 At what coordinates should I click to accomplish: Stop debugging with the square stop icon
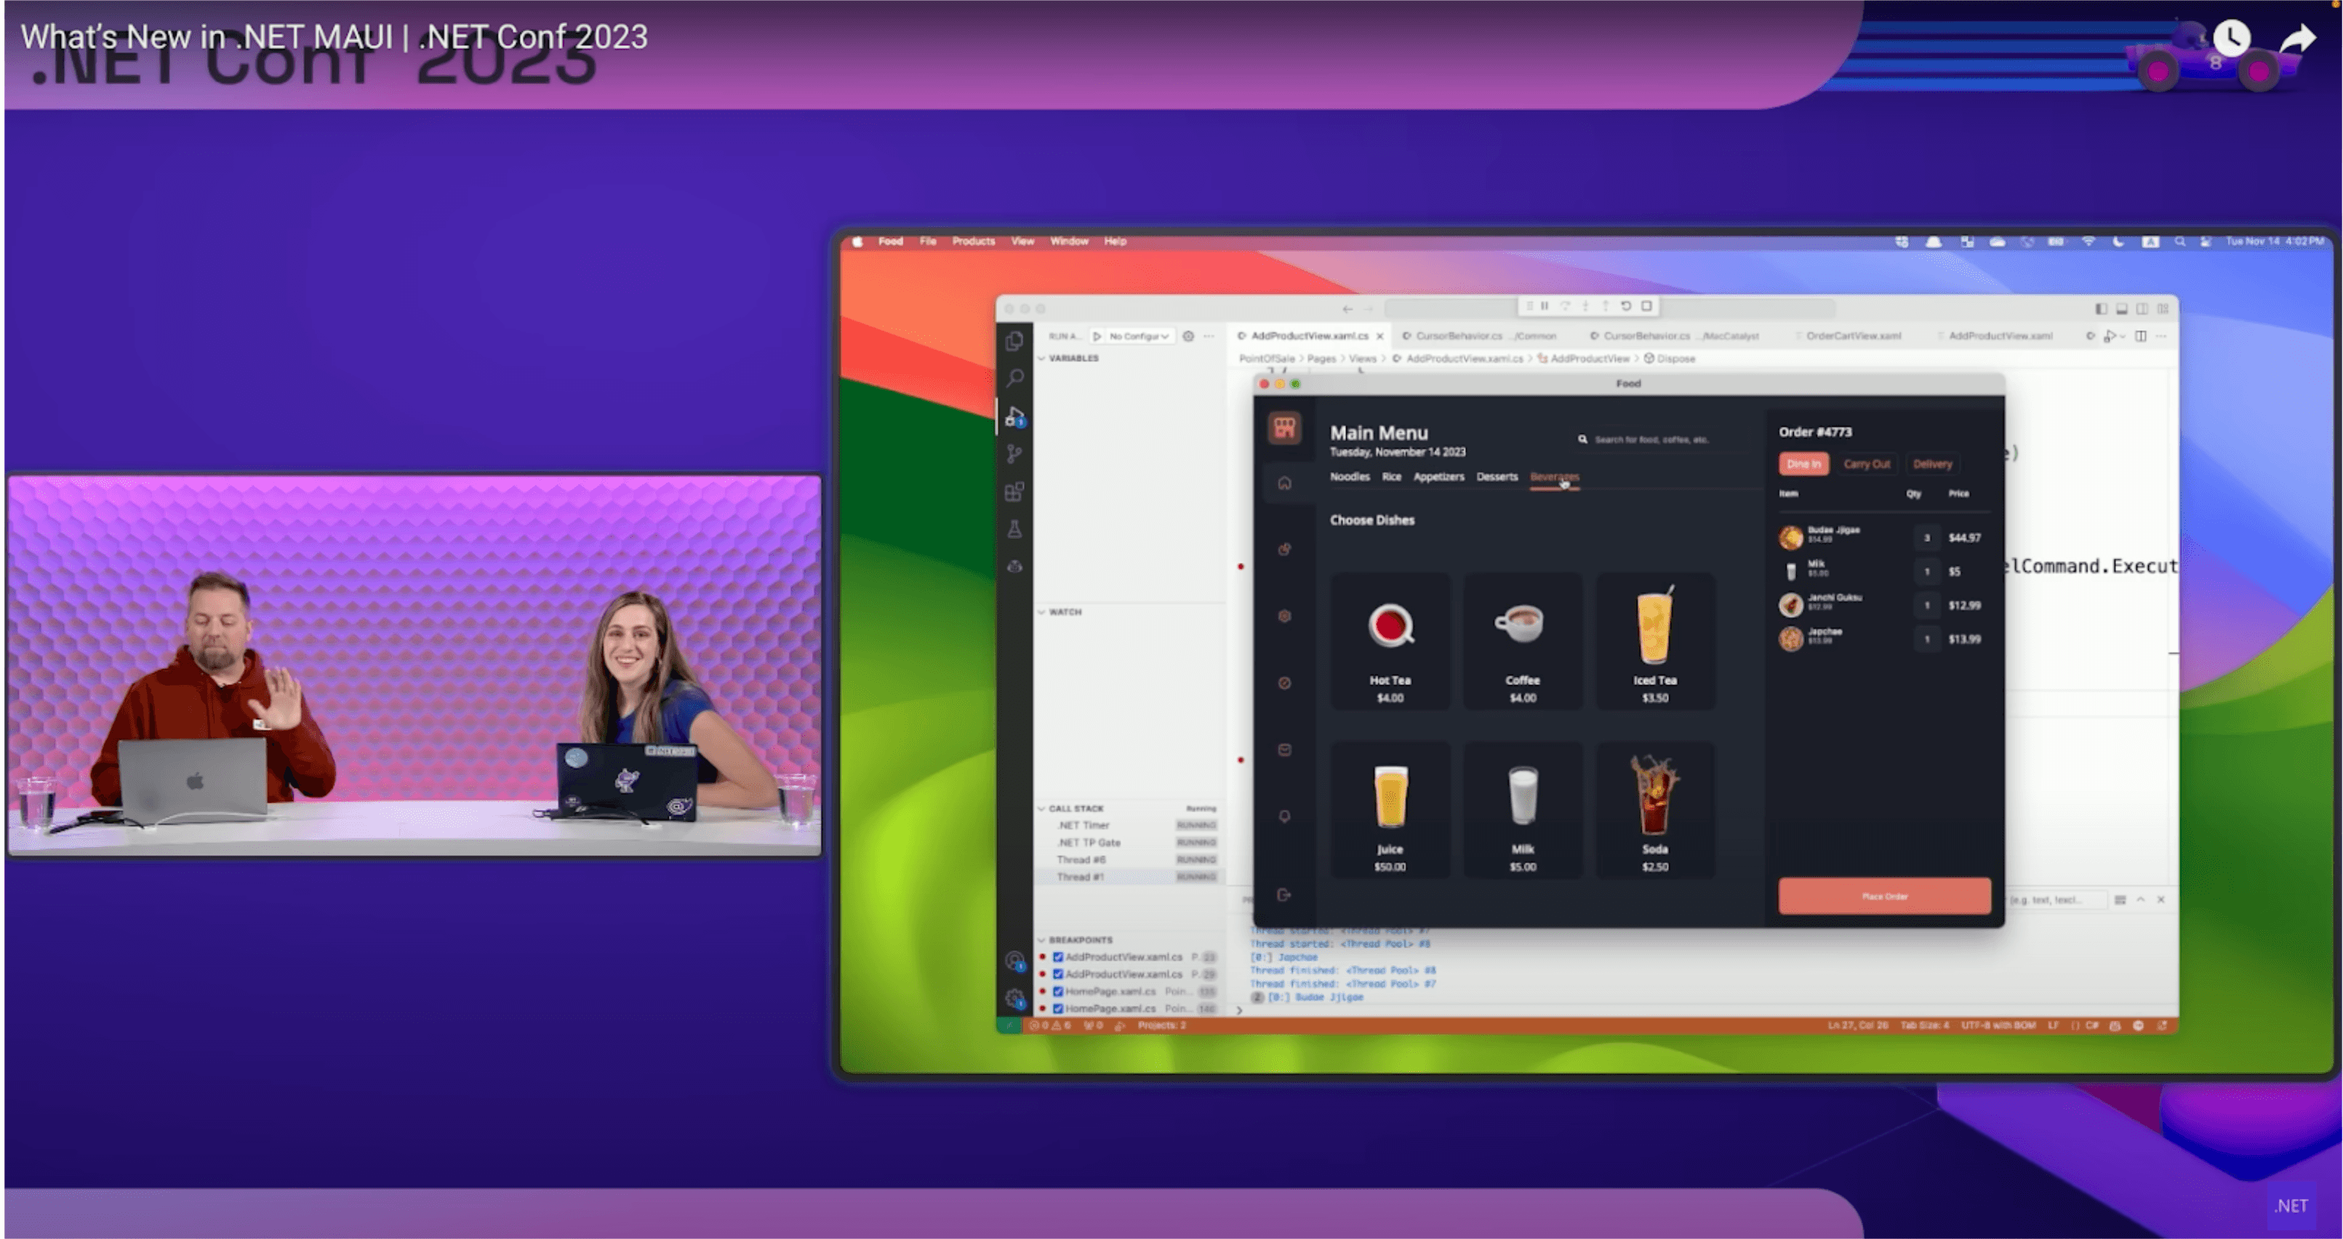click(x=1646, y=305)
